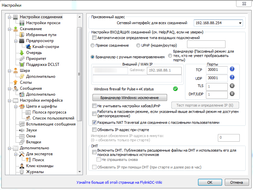Image resolution: width=253 pixels, height=190 pixels.
Task: Click the Предпросмотр clapperboard icon
Action: coord(22,41)
